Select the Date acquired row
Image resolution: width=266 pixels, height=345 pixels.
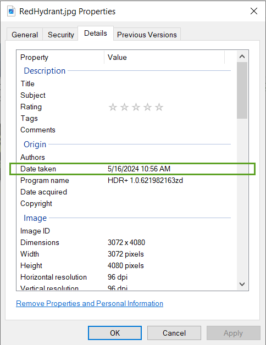pos(126,192)
